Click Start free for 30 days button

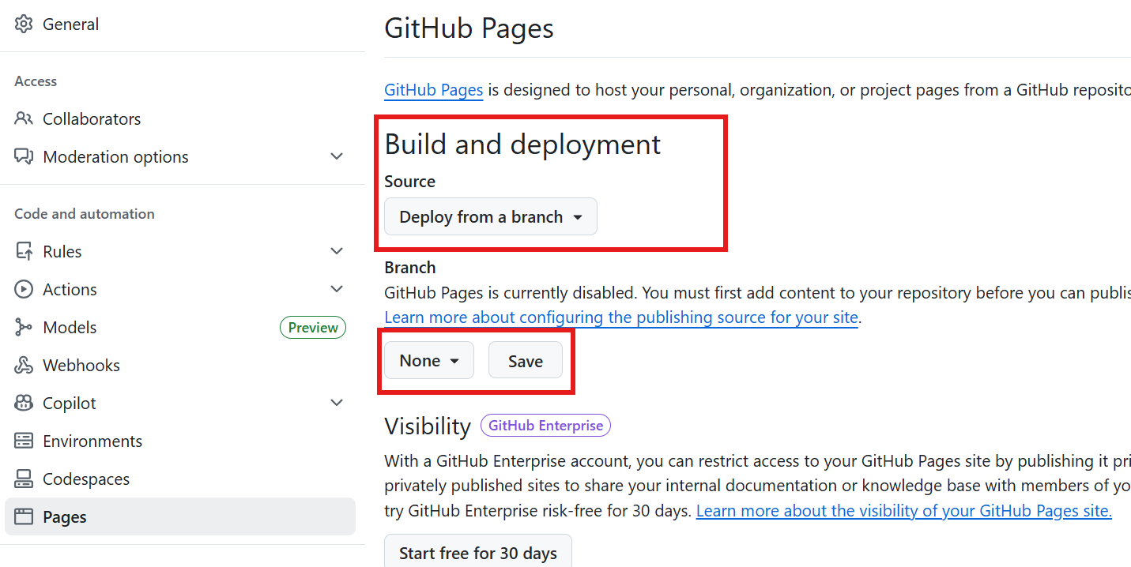[x=478, y=553]
